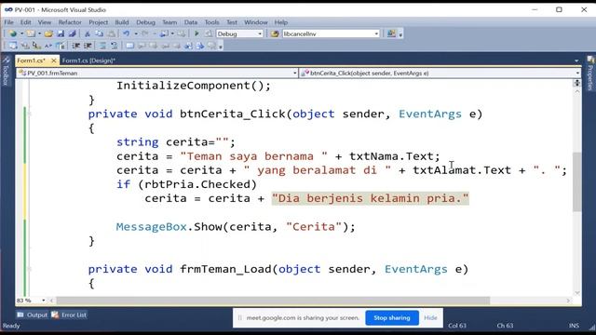Uncomment the selected lines icon

(114, 46)
